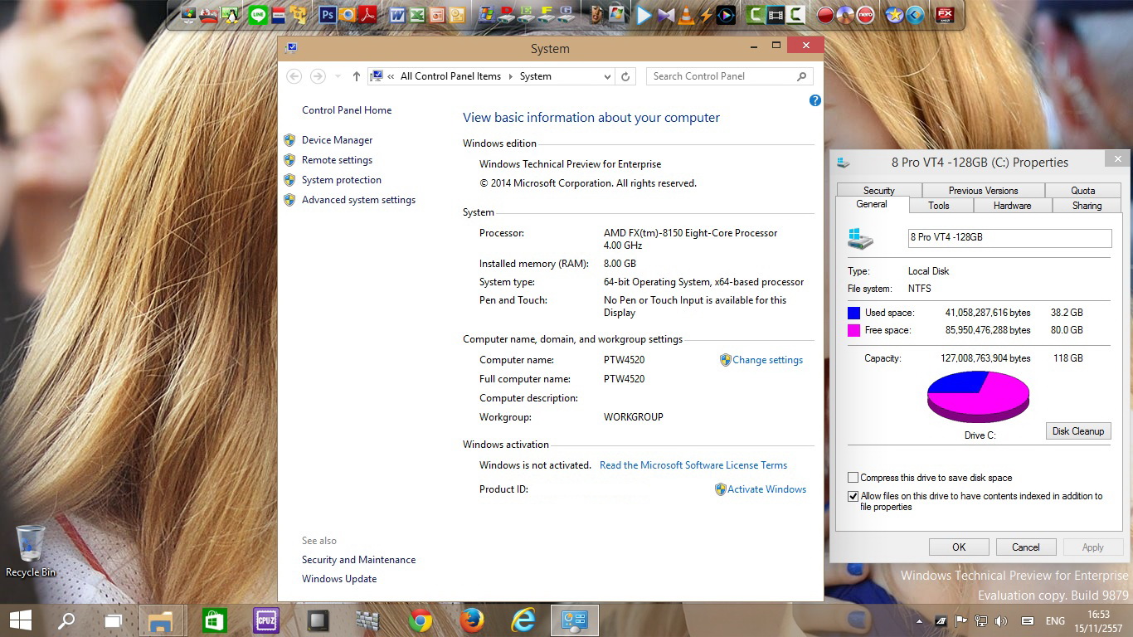1133x637 pixels.
Task: Click the Control Panel help icon
Action: (814, 100)
